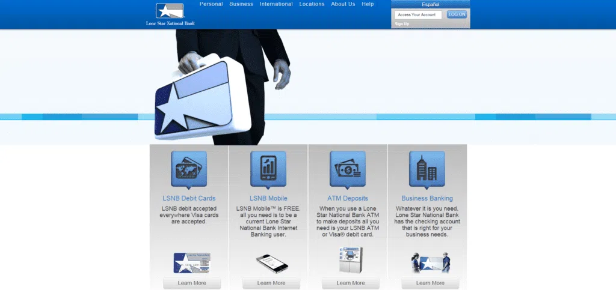Click text 'LSNB Mobile™ is FREE'

pyautogui.click(x=268, y=209)
